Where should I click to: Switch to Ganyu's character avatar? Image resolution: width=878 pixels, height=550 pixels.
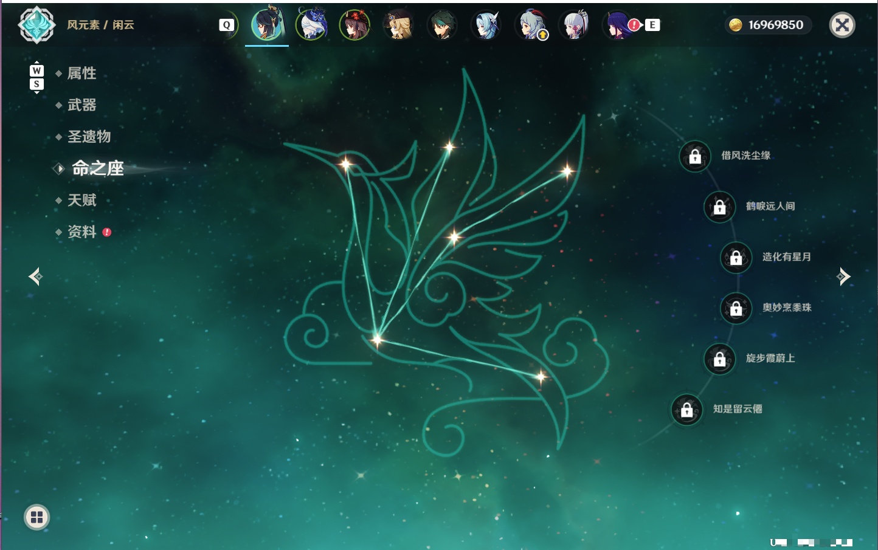[531, 25]
